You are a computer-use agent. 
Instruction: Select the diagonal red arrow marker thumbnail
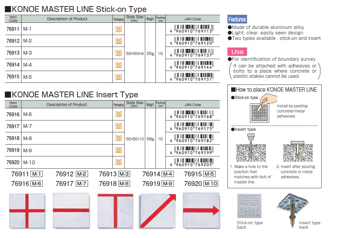tap(158, 210)
